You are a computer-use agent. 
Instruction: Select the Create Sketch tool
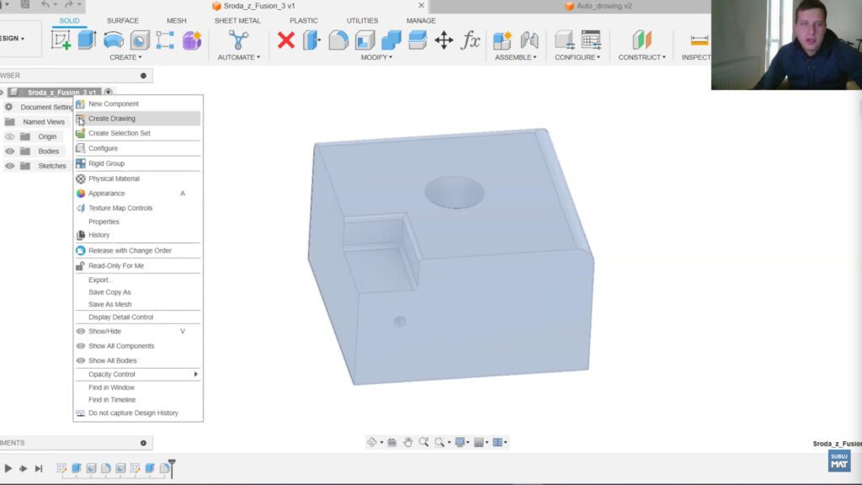point(61,40)
